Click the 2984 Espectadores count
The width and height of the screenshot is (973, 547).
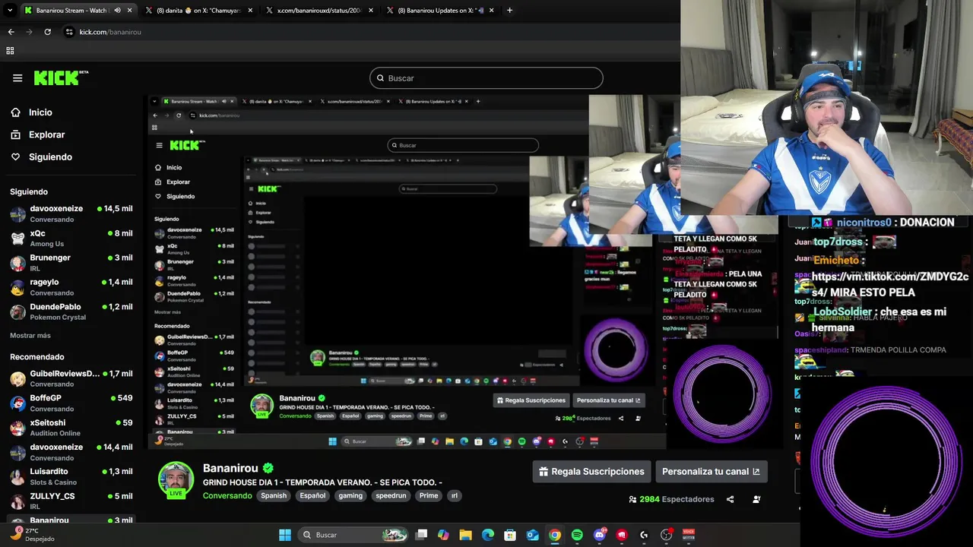coord(671,499)
